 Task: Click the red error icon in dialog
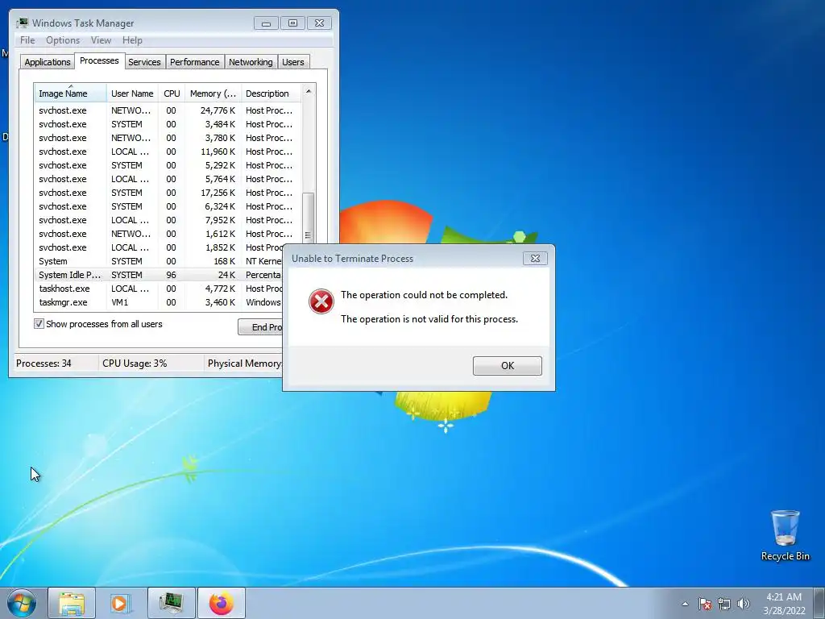pyautogui.click(x=321, y=301)
